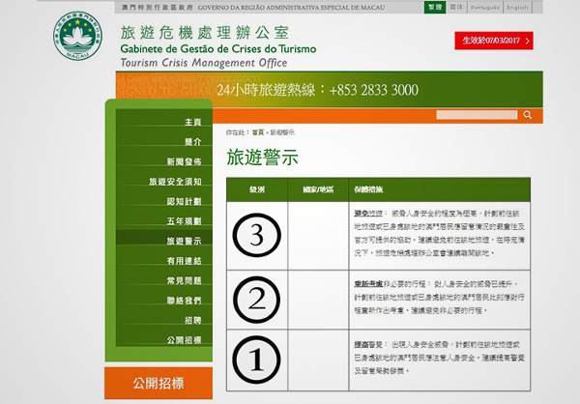Click the 級別 column header
Image resolution: width=580 pixels, height=404 pixels.
tap(257, 189)
